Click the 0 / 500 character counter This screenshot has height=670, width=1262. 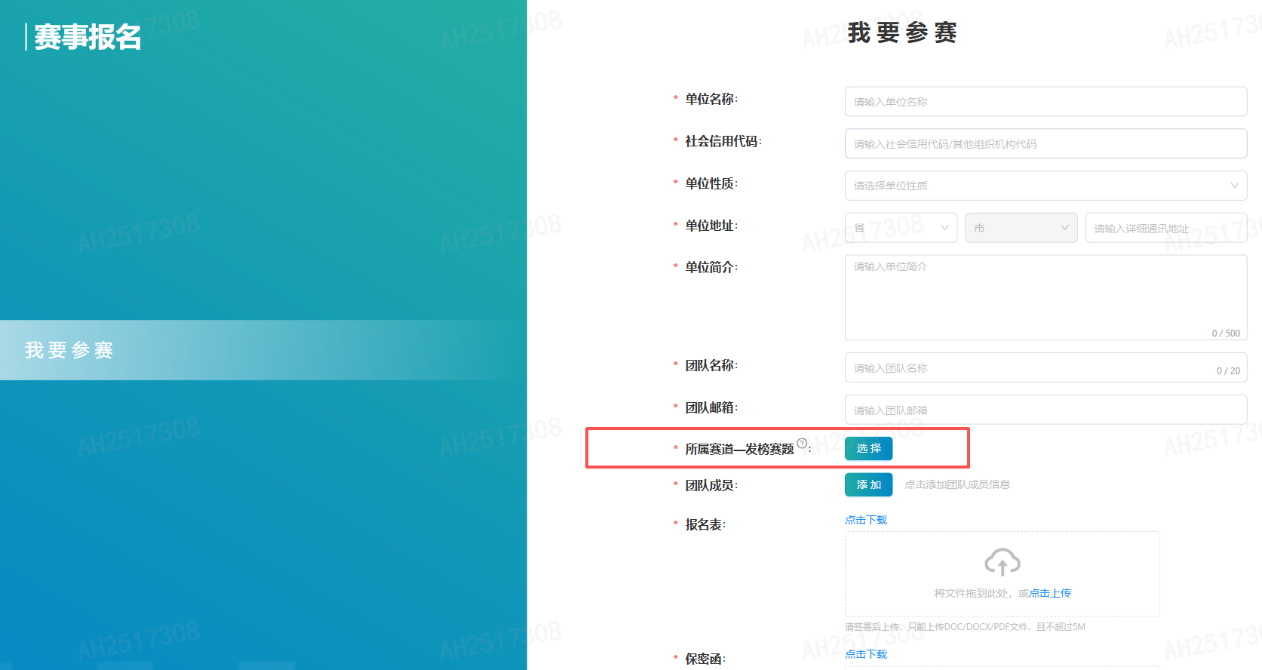(1226, 333)
